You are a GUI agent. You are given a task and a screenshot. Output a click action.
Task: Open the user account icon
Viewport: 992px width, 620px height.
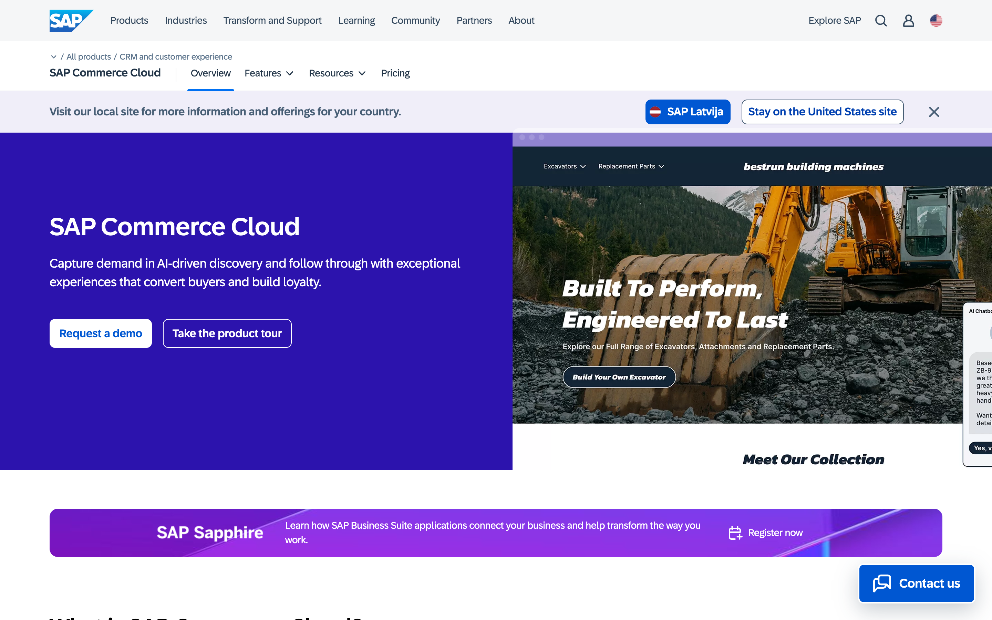click(908, 21)
